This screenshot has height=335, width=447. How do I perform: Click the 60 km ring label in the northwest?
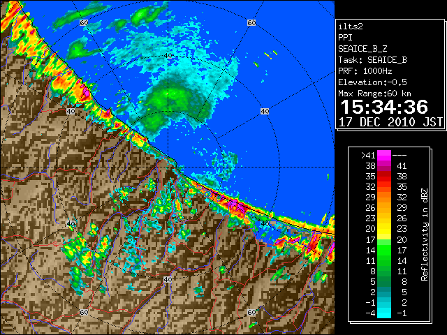click(84, 22)
